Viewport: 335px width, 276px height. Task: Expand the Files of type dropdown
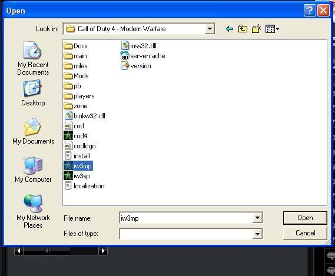pos(257,234)
